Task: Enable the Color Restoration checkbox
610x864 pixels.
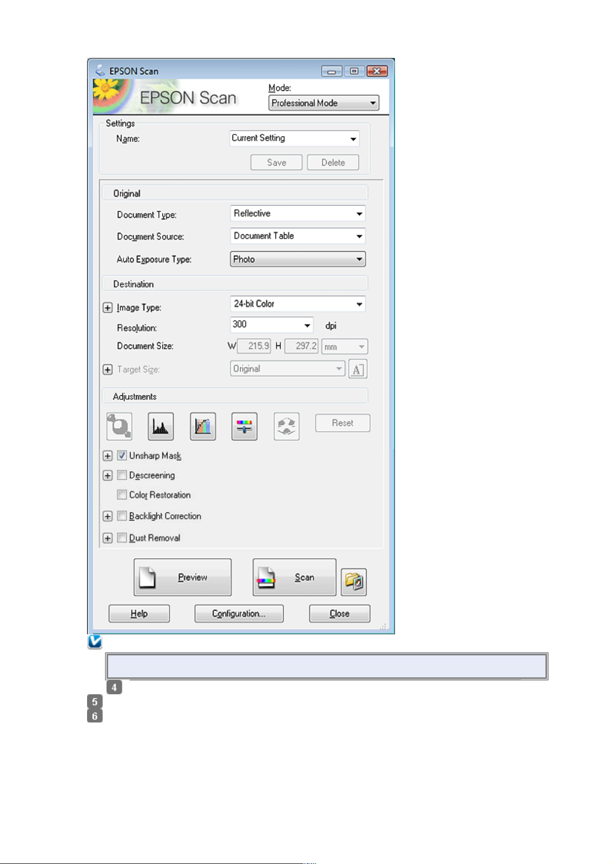Action: pos(122,495)
